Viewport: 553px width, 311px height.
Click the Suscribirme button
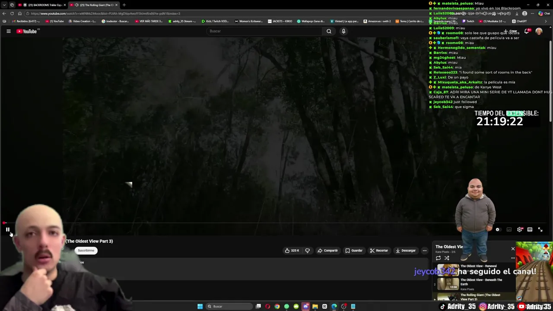click(86, 251)
